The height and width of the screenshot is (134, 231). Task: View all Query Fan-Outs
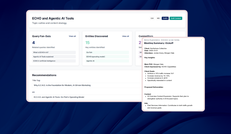(72, 36)
